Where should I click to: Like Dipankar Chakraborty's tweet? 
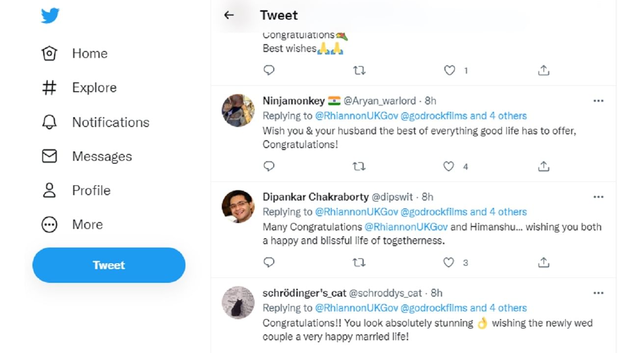pyautogui.click(x=449, y=263)
